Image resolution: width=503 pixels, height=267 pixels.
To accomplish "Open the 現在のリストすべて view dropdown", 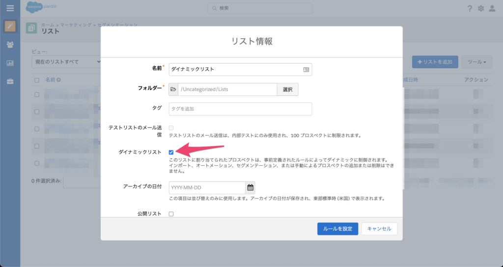I will coord(66,62).
